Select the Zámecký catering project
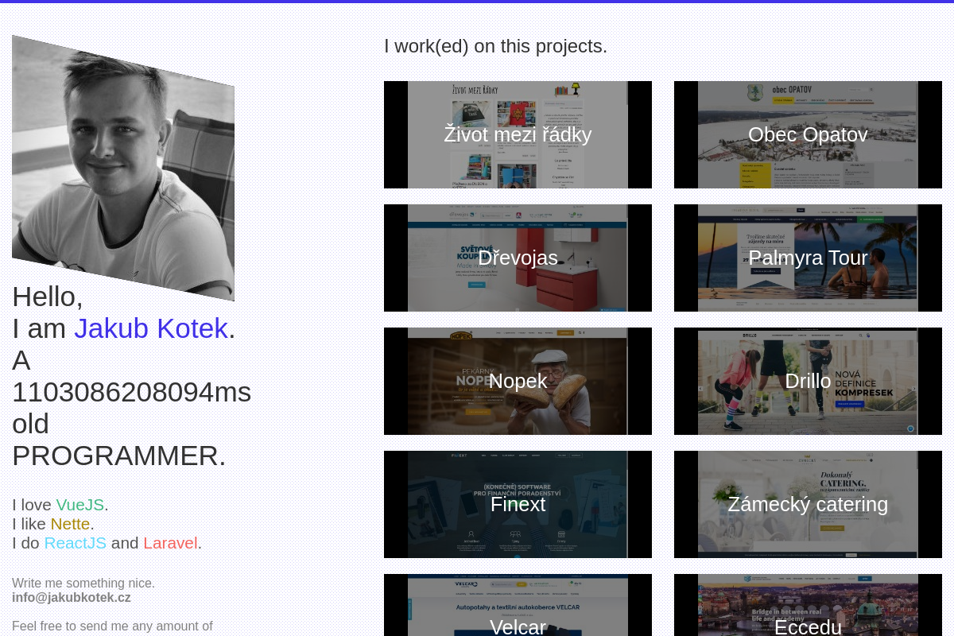The height and width of the screenshot is (636, 954). (x=808, y=504)
